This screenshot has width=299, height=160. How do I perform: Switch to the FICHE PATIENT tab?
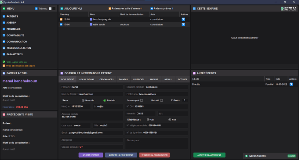pyautogui.click(x=68, y=79)
